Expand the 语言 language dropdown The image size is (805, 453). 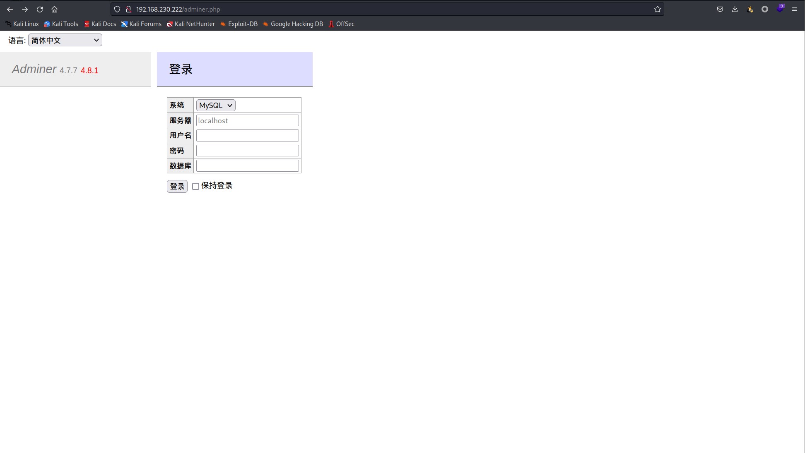[x=65, y=40]
